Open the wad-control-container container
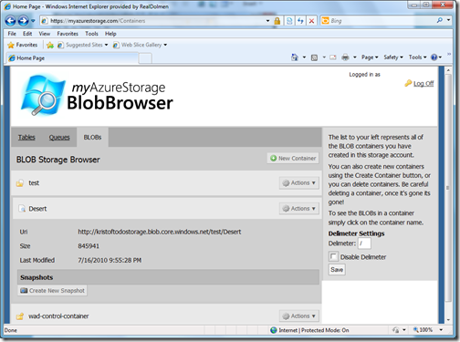The height and width of the screenshot is (342, 460). pos(58,316)
